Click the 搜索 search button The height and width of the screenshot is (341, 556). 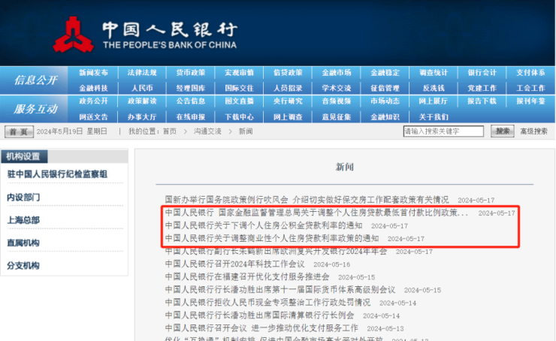tap(503, 131)
